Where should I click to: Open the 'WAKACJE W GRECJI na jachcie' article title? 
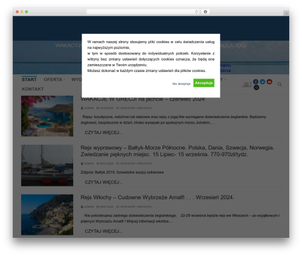143,99
